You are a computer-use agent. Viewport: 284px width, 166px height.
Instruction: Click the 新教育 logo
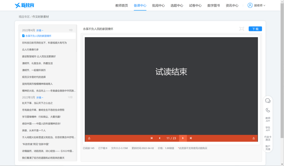click(x=24, y=5)
